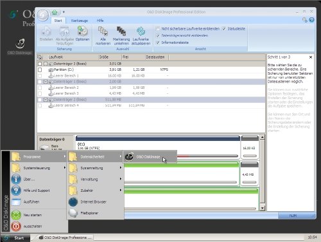The image size is (321, 242).
Task: Check the Leerer Bereich 3 checkbox
Action: tap(40, 93)
